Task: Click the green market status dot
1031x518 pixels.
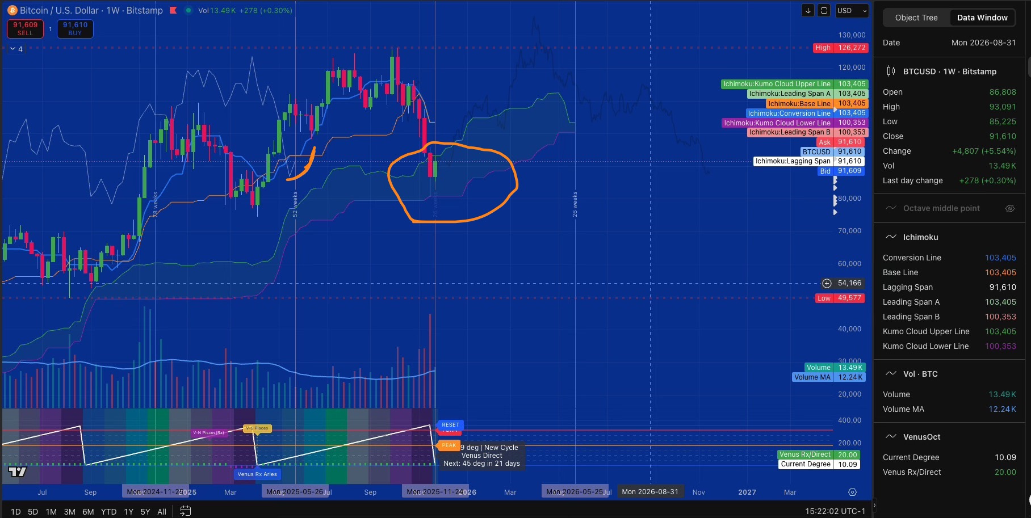Action: (x=188, y=10)
